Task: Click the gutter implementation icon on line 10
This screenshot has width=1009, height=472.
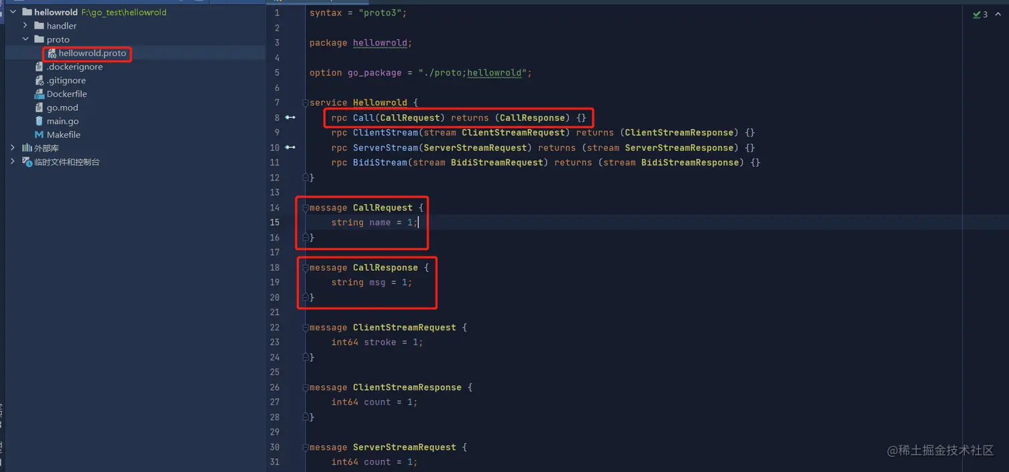Action: 290,148
